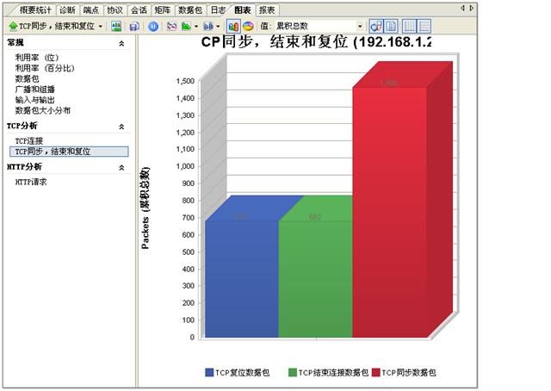Click the red TCP sync bar

click(390, 213)
